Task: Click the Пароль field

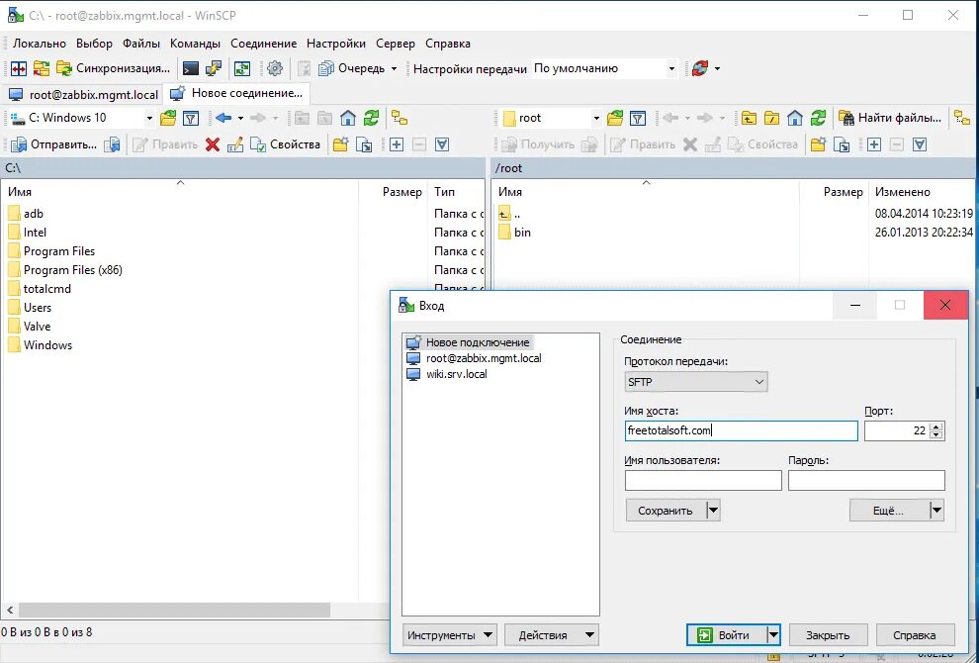Action: point(866,481)
